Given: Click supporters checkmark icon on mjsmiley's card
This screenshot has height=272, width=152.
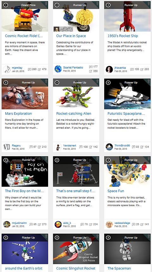Looking at the screenshot, I should click(39, 69).
